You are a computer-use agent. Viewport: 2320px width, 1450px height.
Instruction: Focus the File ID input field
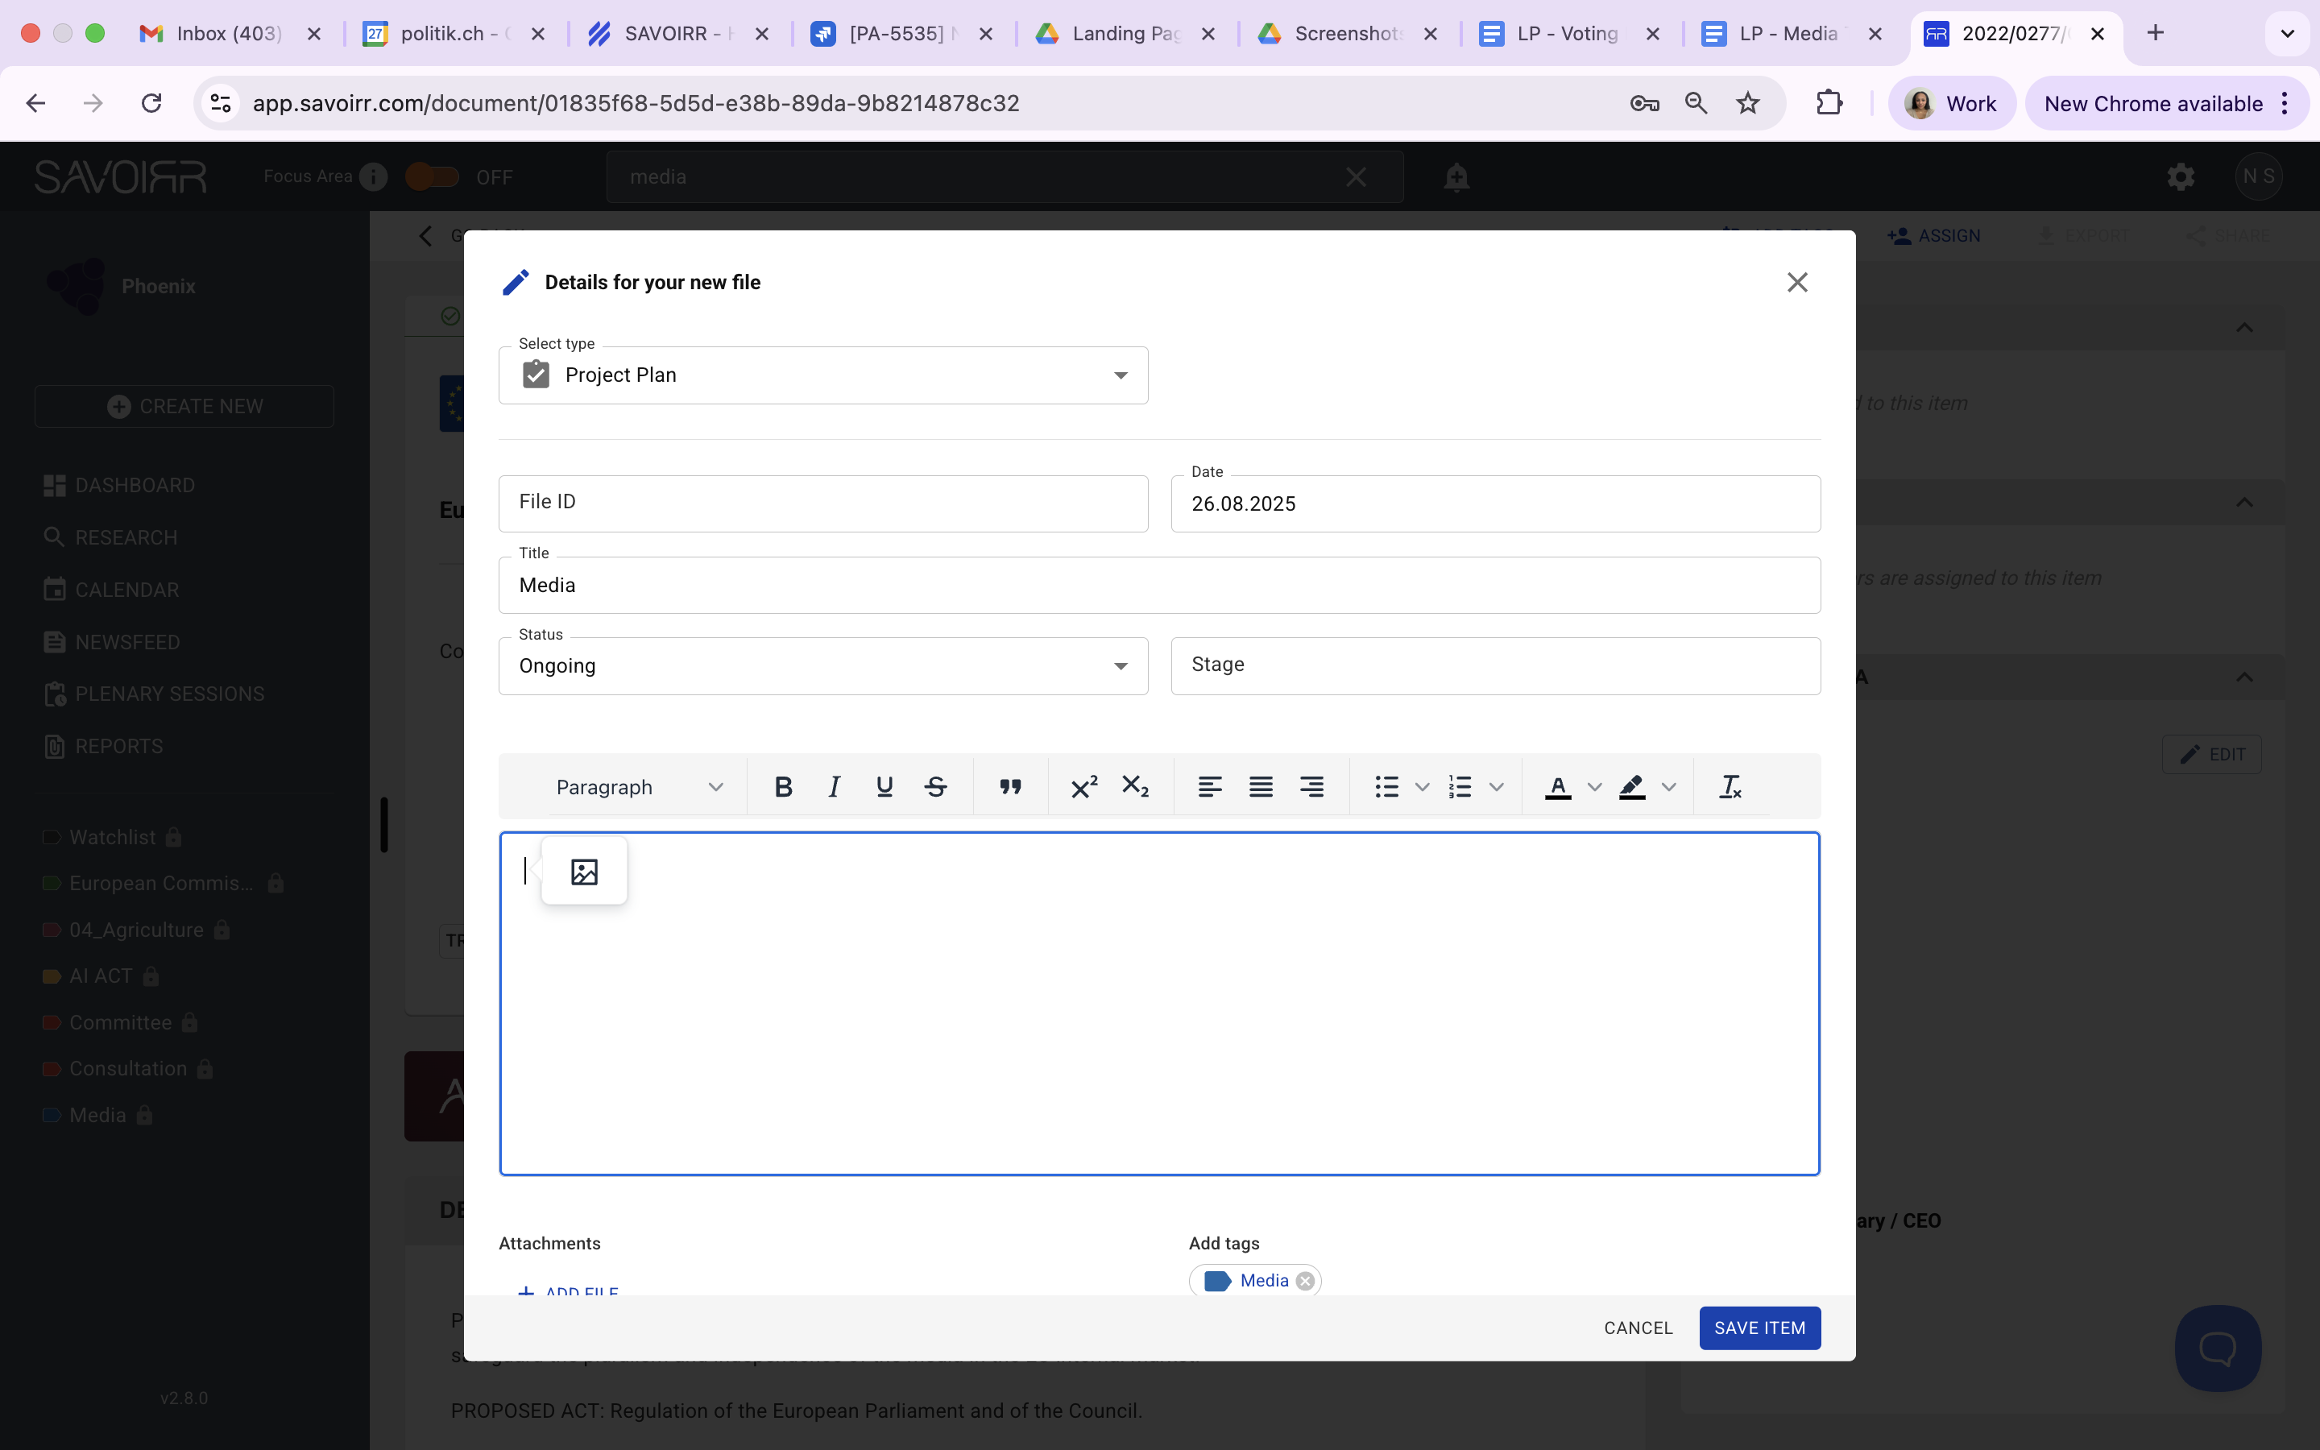coord(822,503)
